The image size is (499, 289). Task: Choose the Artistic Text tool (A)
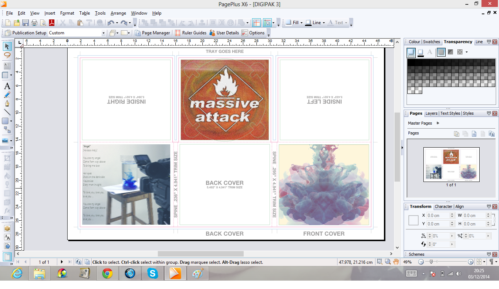tap(7, 86)
